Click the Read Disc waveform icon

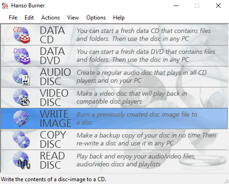pos(21,160)
